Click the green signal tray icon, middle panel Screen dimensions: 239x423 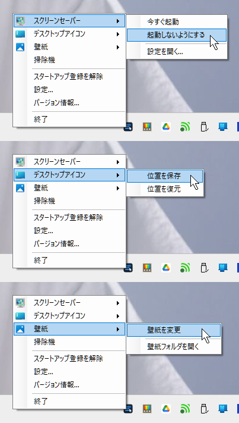pyautogui.click(x=185, y=268)
